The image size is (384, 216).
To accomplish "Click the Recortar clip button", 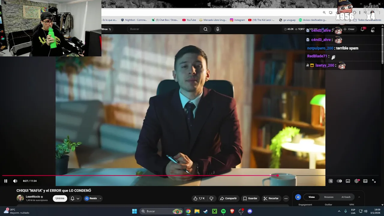I will click(x=271, y=198).
